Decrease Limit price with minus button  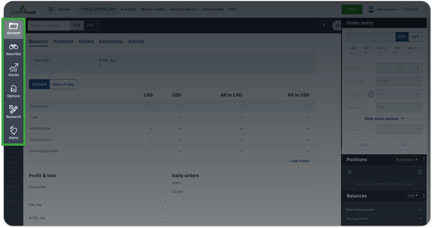pyautogui.click(x=381, y=94)
